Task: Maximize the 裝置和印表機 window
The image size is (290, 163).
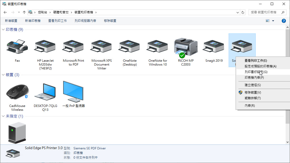Action: click(x=272, y=4)
